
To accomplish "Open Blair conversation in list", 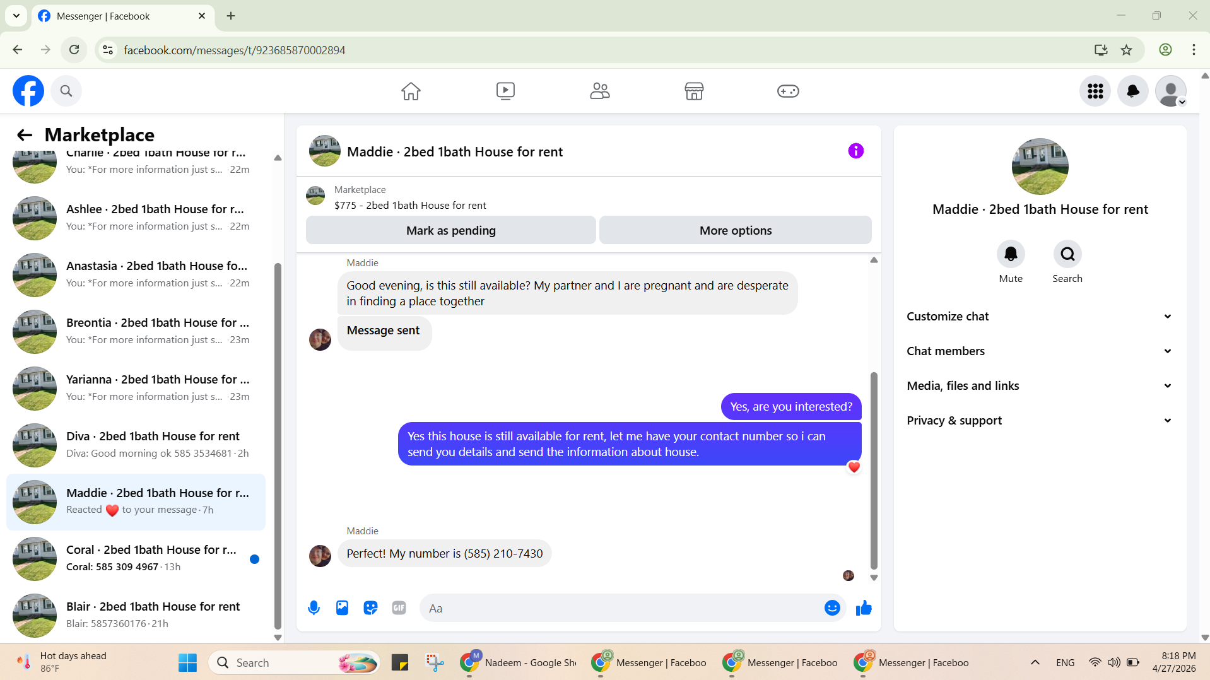I will 136,616.
